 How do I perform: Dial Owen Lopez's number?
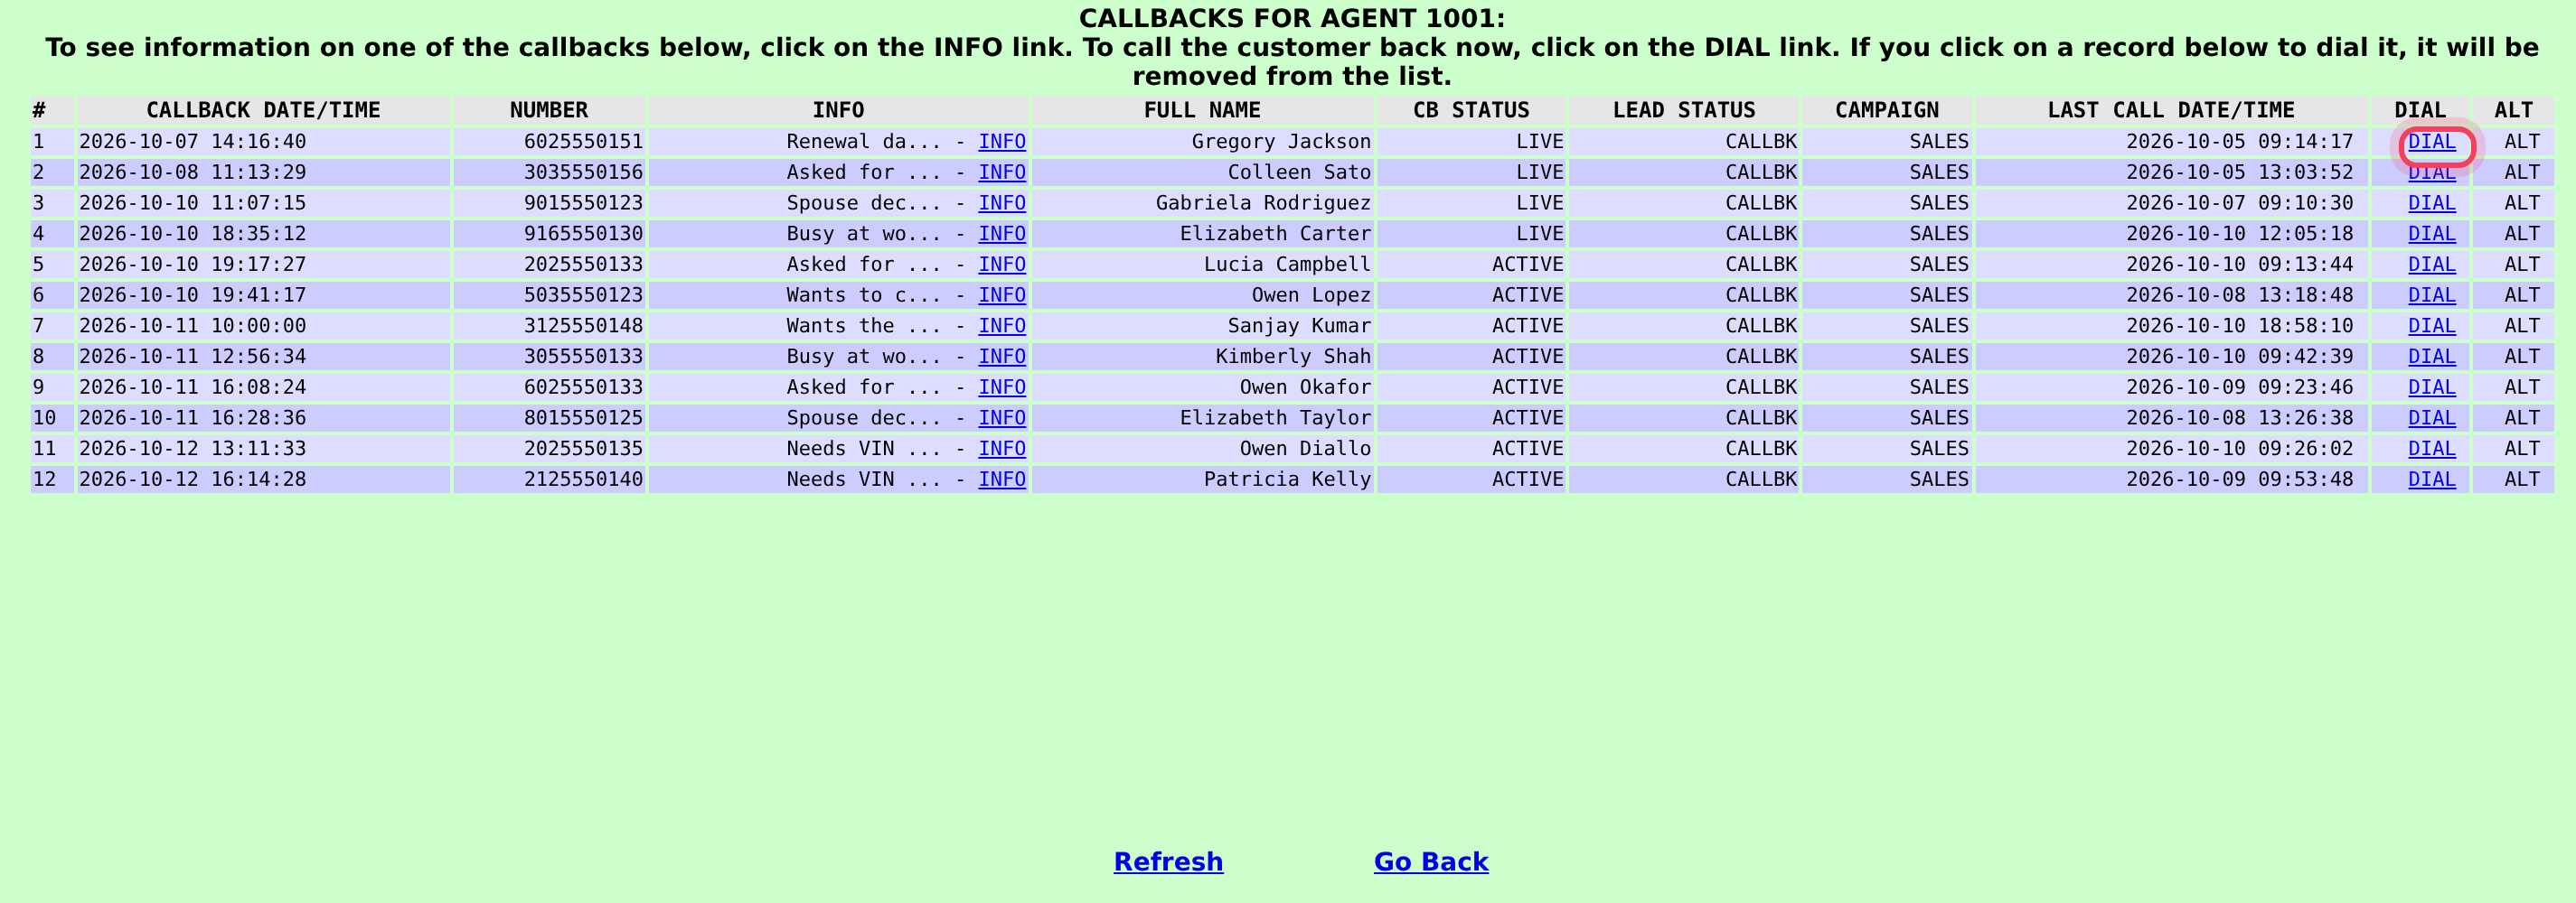[2431, 295]
